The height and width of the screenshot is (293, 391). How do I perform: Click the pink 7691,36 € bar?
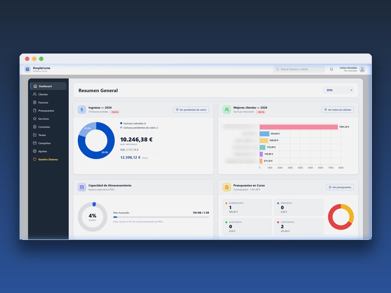[x=298, y=127]
